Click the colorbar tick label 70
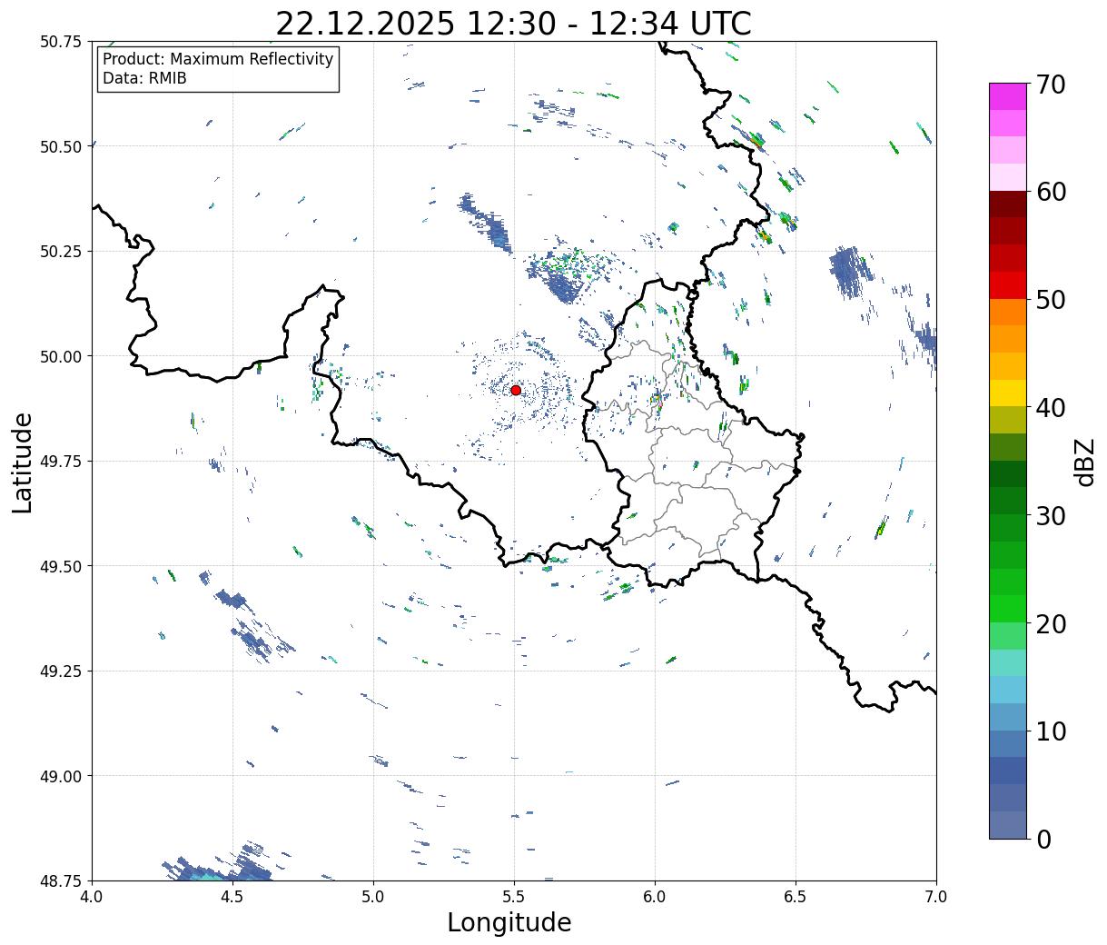Viewport: 1107px width, 945px height. click(1051, 85)
